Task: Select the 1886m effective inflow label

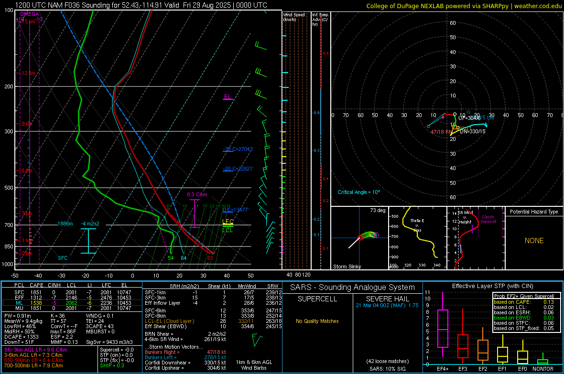Action: (65, 224)
